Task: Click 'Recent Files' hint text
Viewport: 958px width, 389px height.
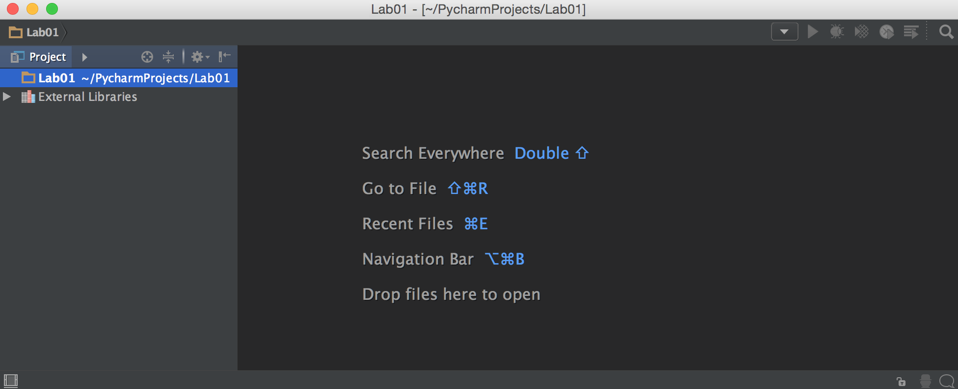Action: (407, 224)
